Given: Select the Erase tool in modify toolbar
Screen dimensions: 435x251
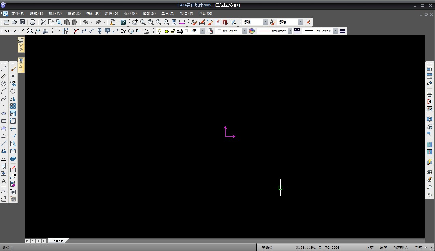Looking at the screenshot, I should pos(13,69).
